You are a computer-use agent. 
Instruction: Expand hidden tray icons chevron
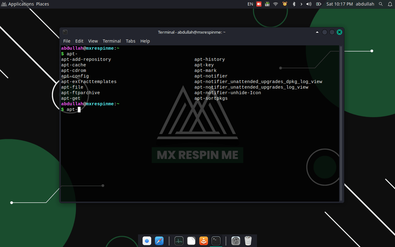coord(301,4)
